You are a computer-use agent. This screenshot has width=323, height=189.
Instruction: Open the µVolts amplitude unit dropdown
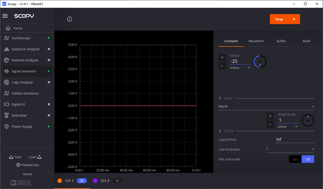click(x=288, y=126)
